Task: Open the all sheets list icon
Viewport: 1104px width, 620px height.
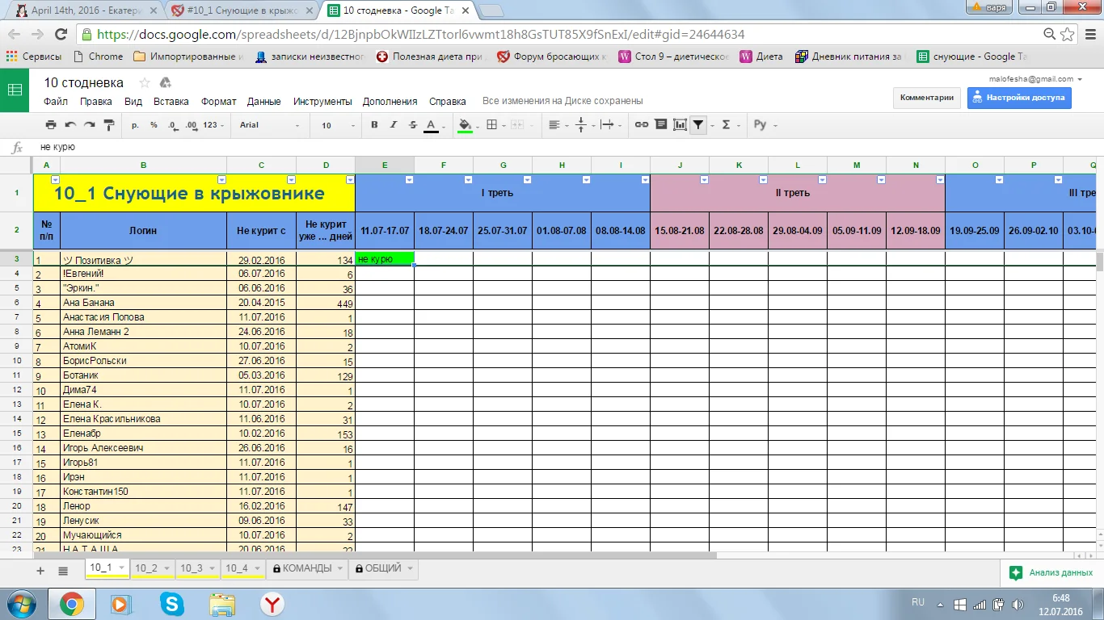Action: point(63,571)
